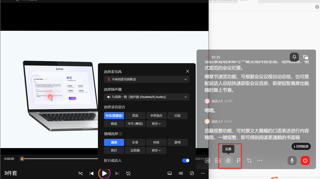Select 中英混合 recording language
Image resolution: width=320 pixels, height=179 pixels.
pyautogui.click(x=156, y=116)
